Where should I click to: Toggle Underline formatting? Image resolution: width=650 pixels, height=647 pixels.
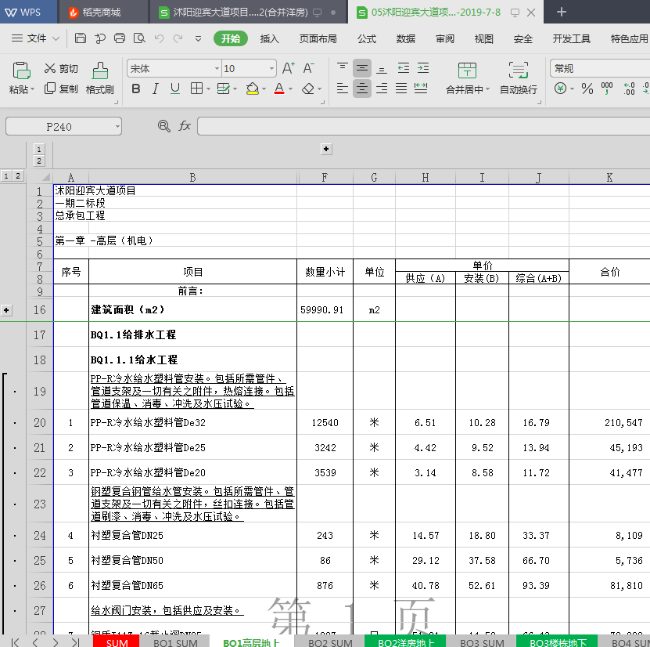175,89
